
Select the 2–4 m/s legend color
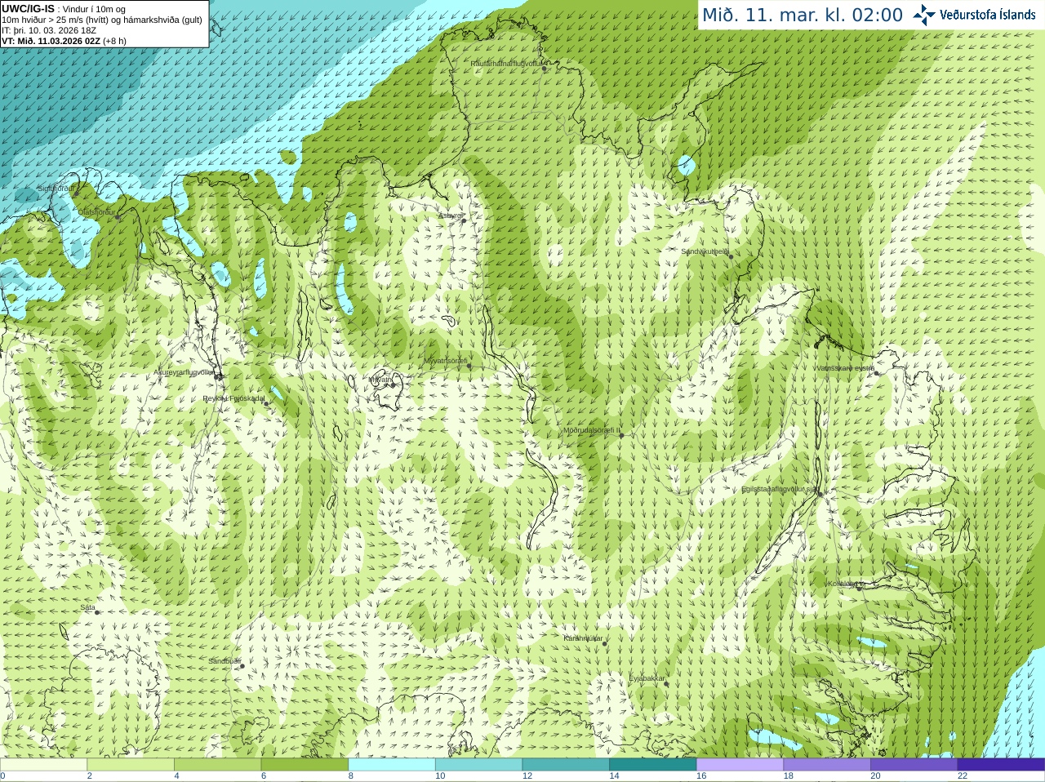[x=131, y=765]
